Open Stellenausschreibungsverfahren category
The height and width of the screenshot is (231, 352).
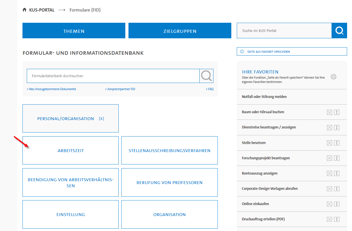(169, 151)
